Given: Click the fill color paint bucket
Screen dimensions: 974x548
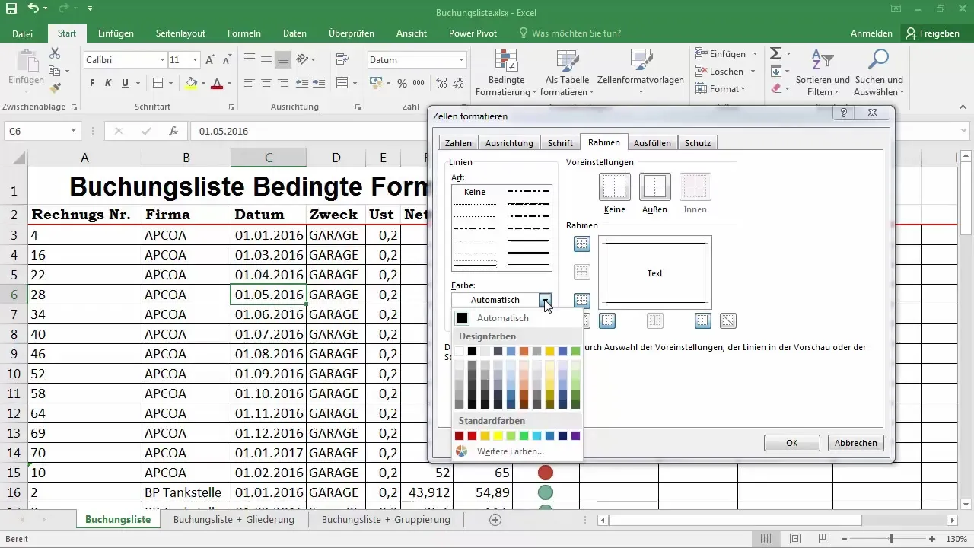Looking at the screenshot, I should click(192, 83).
